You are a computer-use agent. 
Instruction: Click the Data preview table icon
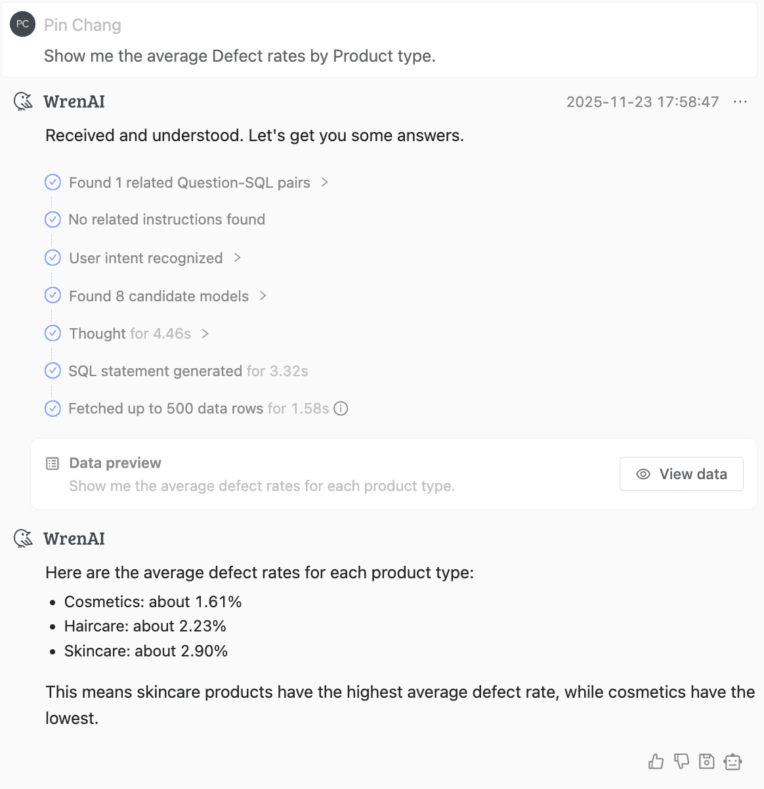(53, 463)
